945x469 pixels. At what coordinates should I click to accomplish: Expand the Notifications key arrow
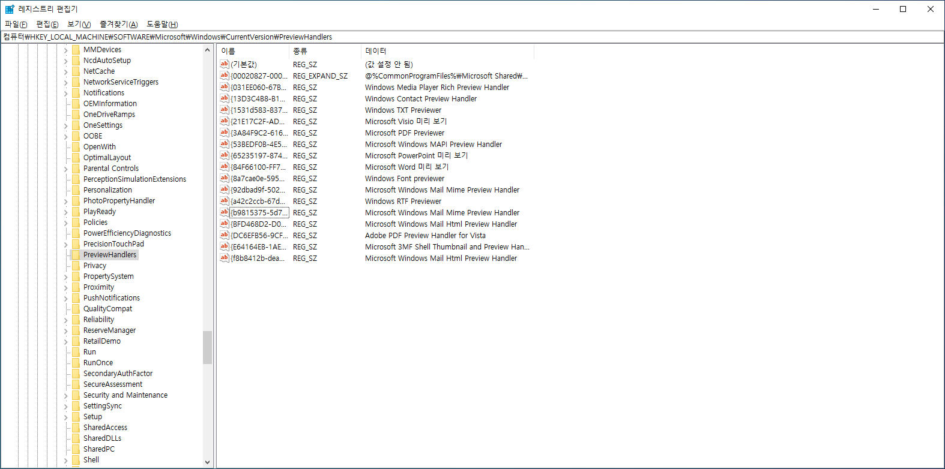click(x=66, y=93)
